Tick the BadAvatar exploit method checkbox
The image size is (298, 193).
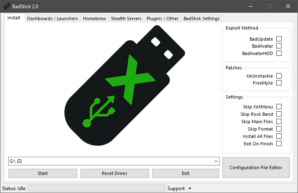279,46
